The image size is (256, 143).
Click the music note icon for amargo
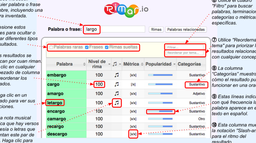pyautogui.click(x=116, y=93)
